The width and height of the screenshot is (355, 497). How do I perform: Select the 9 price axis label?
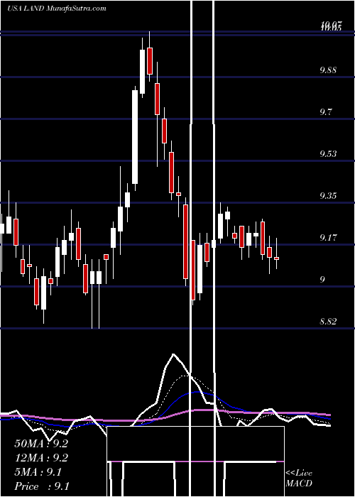(x=322, y=280)
